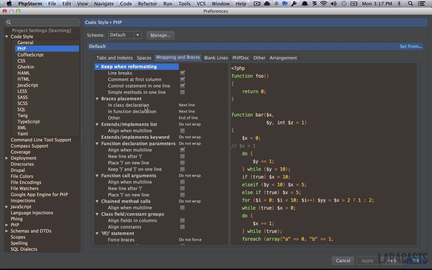This screenshot has height=270, width=432.
Task: Click the notification bell menu bar icon
Action: [276, 4]
